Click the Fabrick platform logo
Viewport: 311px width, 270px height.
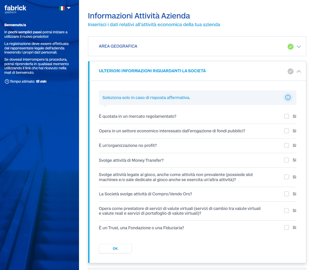pyautogui.click(x=15, y=9)
